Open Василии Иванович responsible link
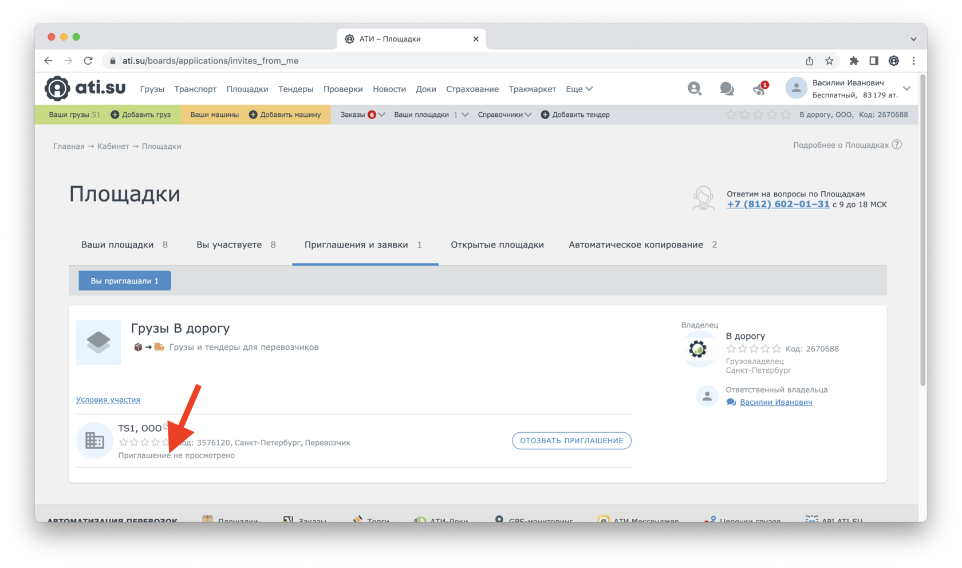Viewport: 962px width, 568px height. 776,402
